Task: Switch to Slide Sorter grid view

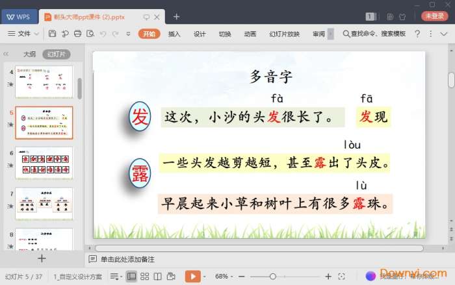Action: click(144, 277)
